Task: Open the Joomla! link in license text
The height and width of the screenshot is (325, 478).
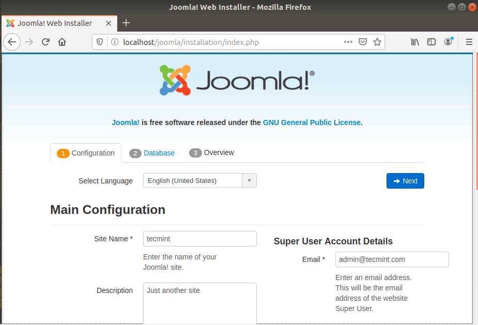Action: pos(125,122)
